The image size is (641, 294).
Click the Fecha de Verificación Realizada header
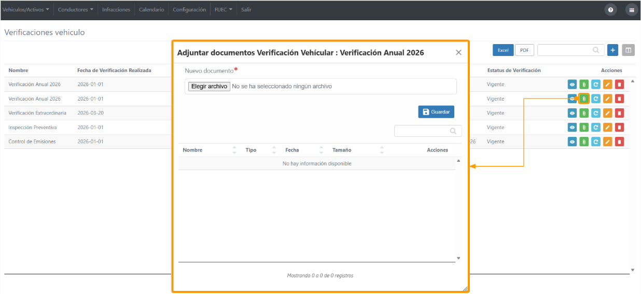[x=114, y=70]
